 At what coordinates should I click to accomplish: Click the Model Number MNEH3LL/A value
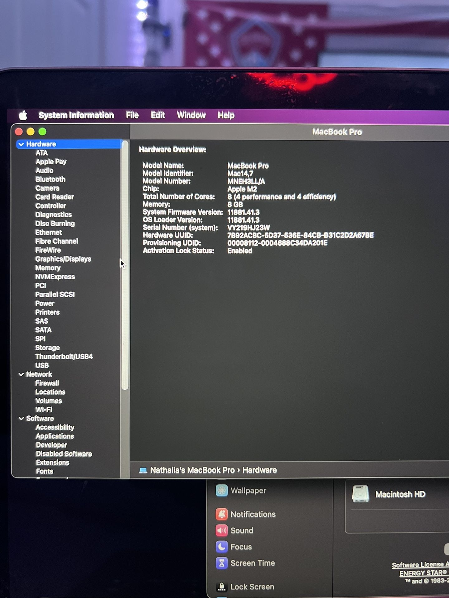pos(246,181)
